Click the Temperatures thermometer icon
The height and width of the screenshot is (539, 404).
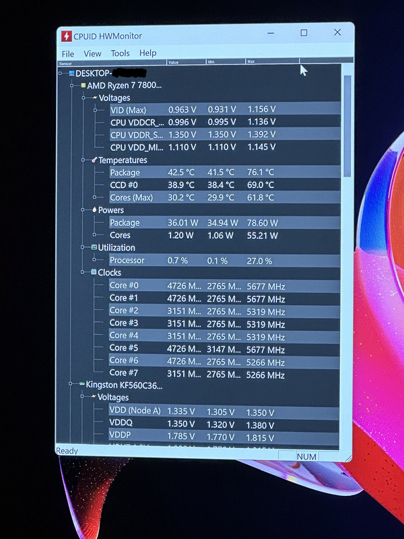(x=94, y=160)
